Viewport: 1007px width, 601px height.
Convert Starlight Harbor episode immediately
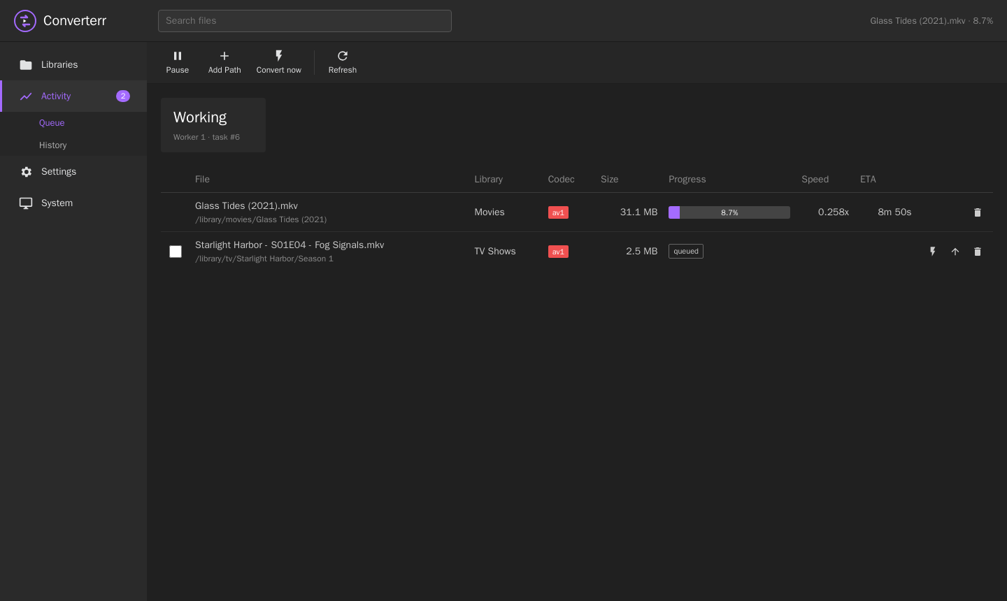(933, 252)
